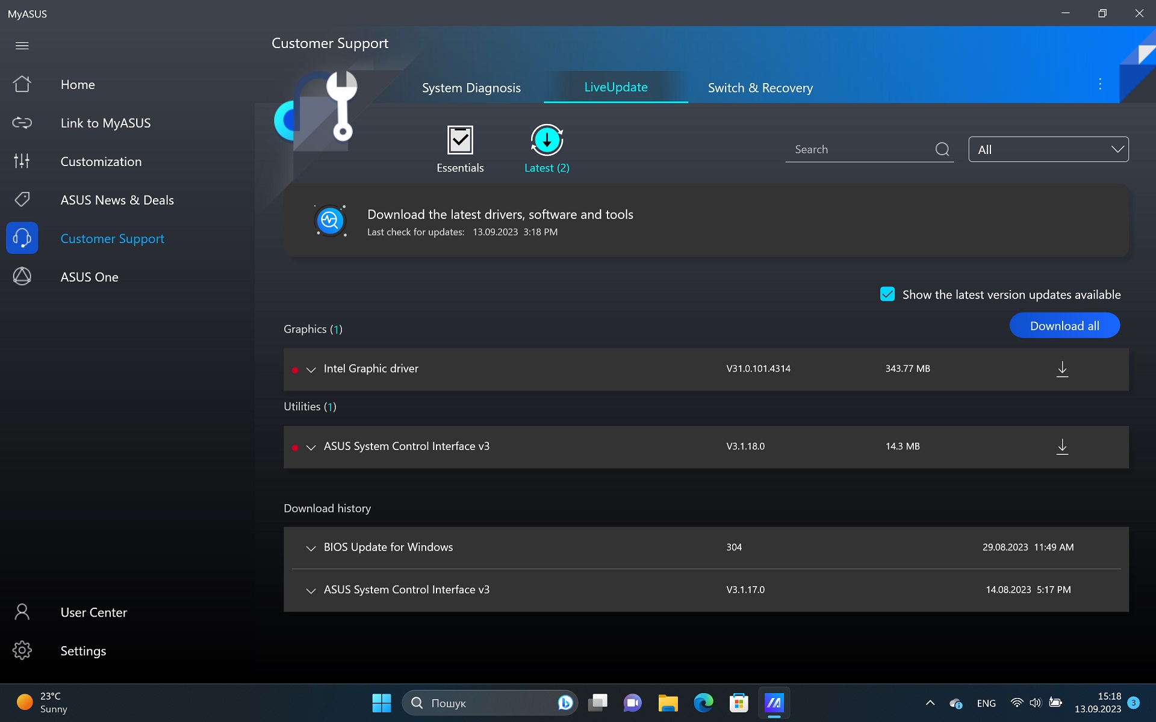The height and width of the screenshot is (722, 1156).
Task: Expand BIOS Update for Windows history entry
Action: (x=311, y=548)
